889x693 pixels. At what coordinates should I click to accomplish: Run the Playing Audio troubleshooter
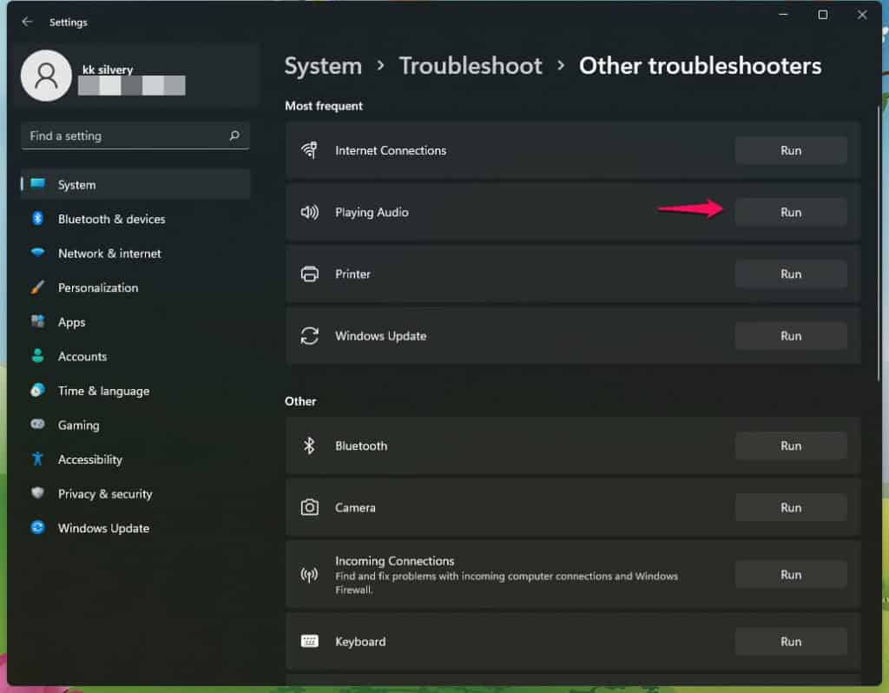pos(791,212)
